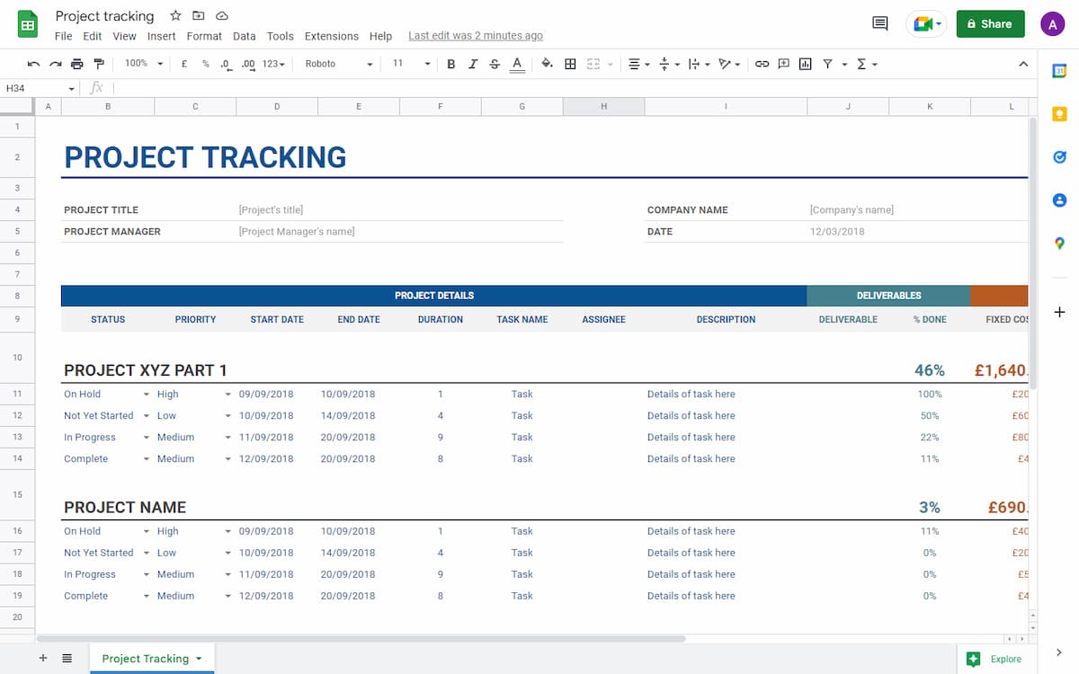This screenshot has width=1079, height=674.
Task: Open the last edit history link
Action: (475, 36)
